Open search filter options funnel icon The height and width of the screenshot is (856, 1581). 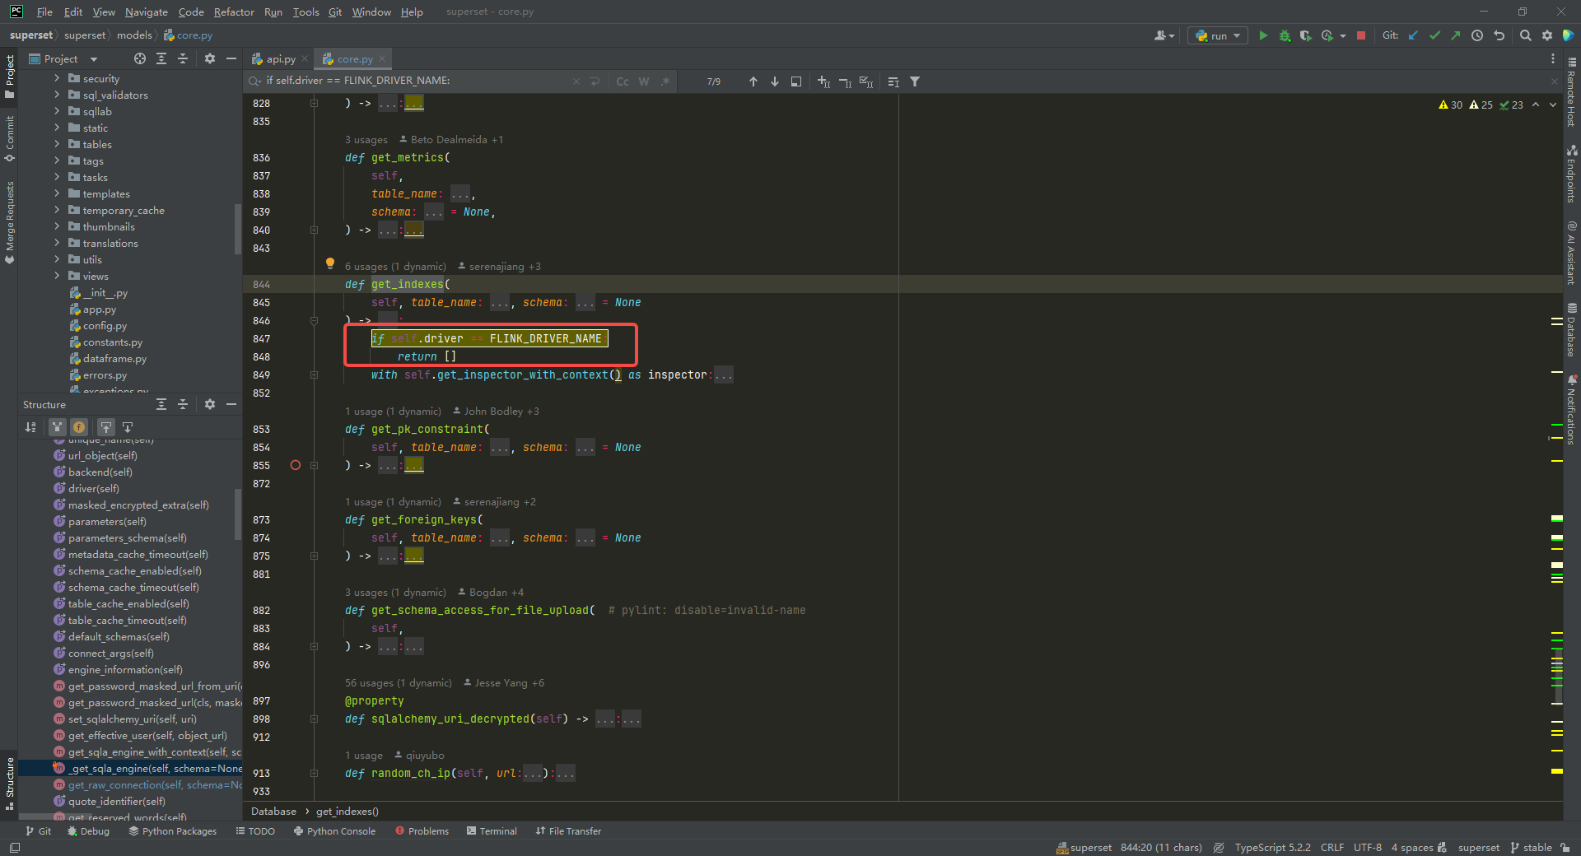coord(915,81)
